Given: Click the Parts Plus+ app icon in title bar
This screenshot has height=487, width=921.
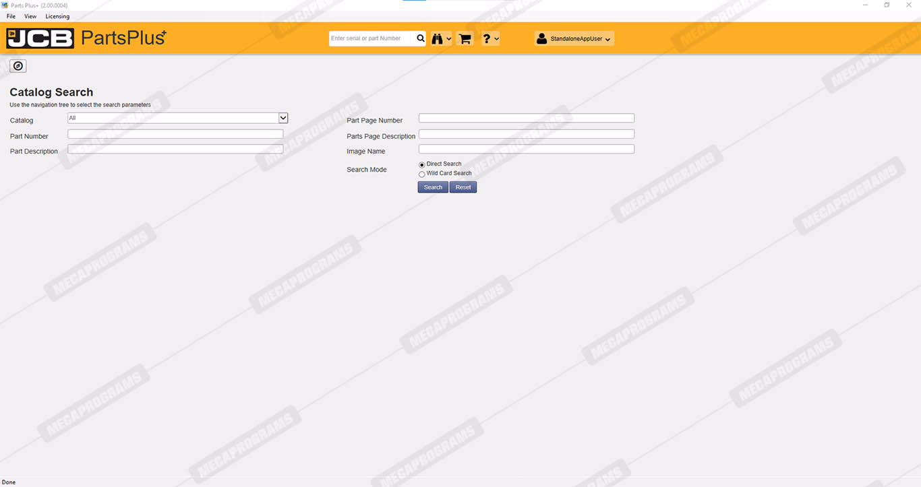Looking at the screenshot, I should pyautogui.click(x=5, y=5).
